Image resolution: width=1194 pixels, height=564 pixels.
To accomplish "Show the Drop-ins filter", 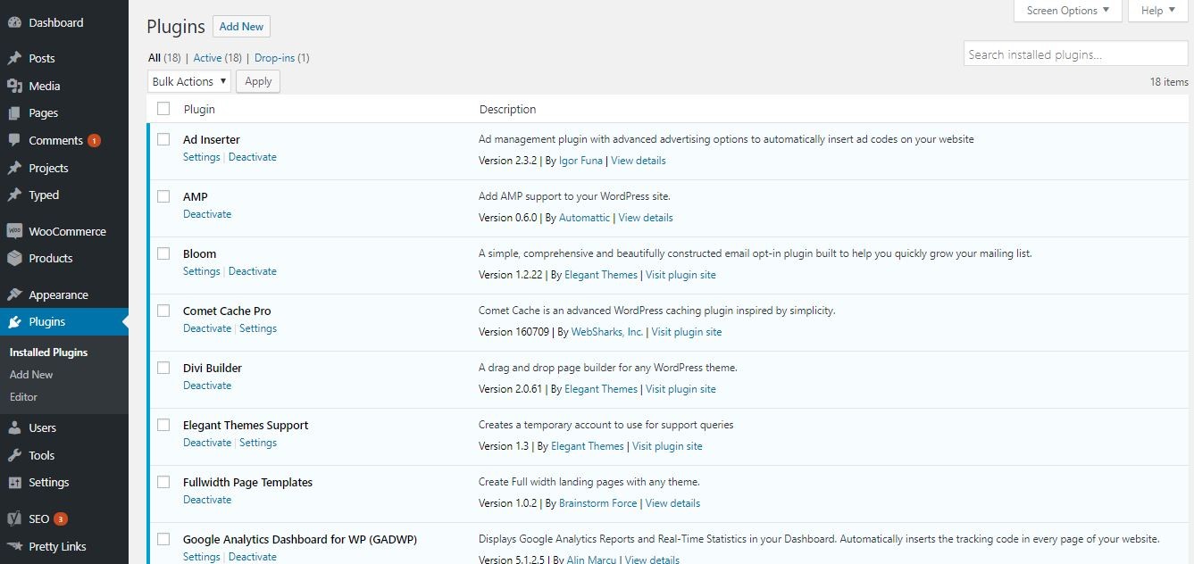I will (x=274, y=58).
